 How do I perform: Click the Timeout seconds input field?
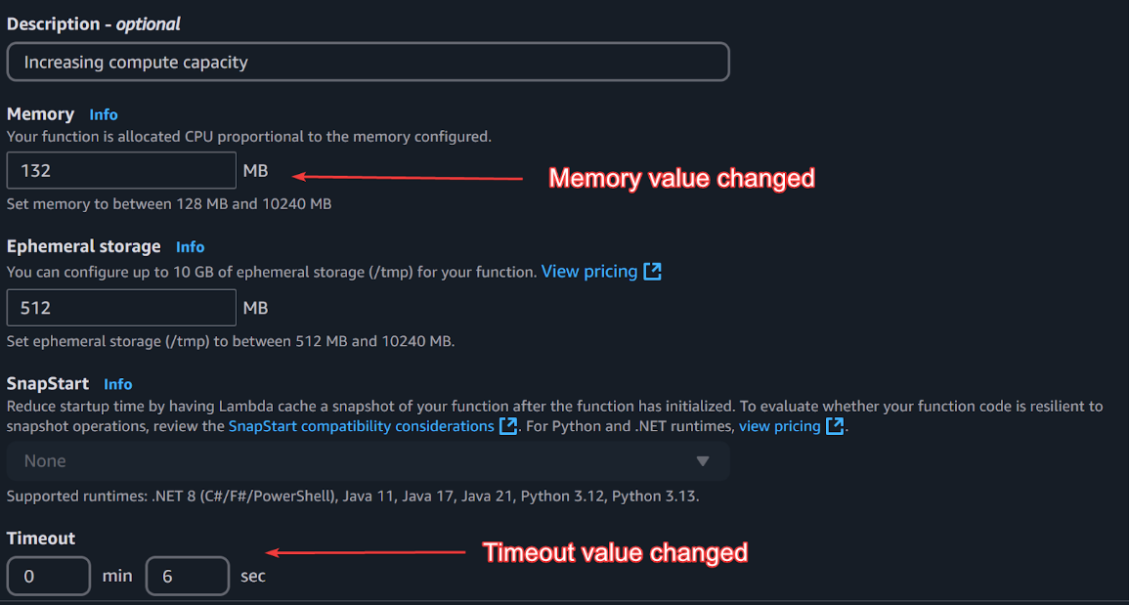pos(187,577)
